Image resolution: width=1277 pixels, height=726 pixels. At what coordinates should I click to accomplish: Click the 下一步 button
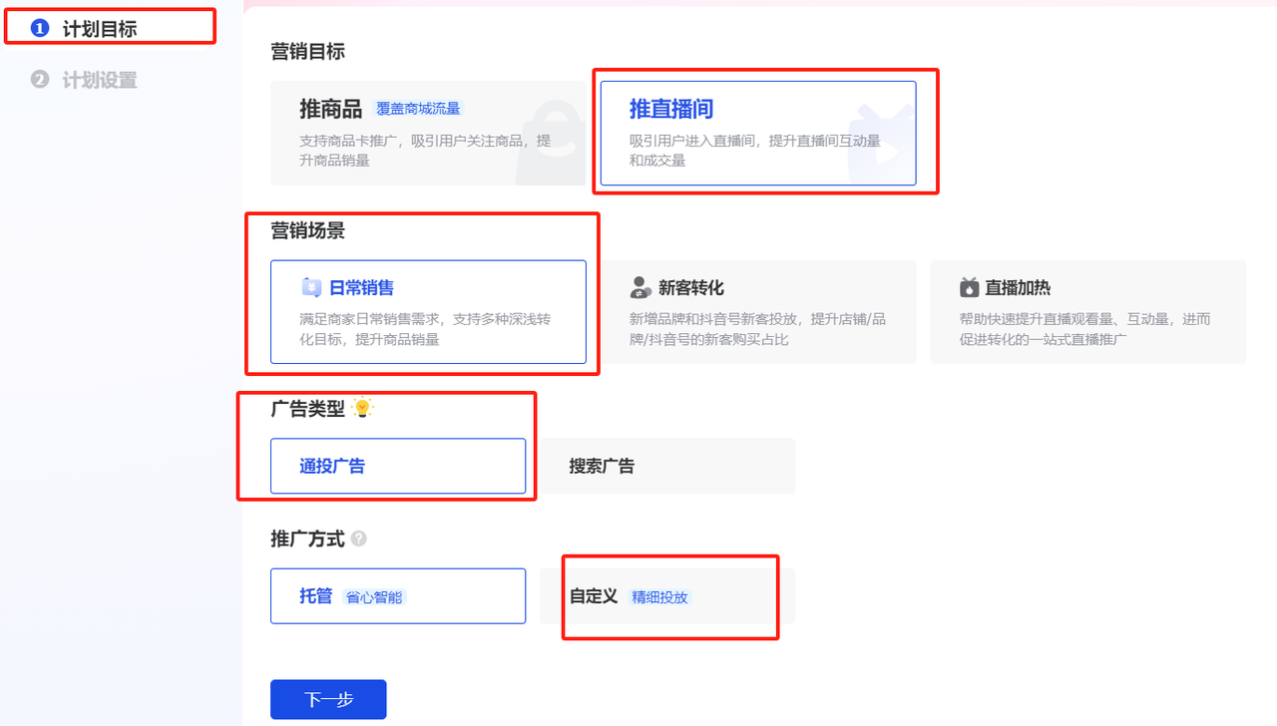[x=328, y=700]
